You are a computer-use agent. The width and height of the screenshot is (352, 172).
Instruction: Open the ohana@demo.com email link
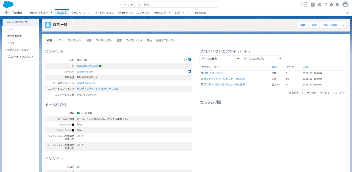tap(87, 66)
